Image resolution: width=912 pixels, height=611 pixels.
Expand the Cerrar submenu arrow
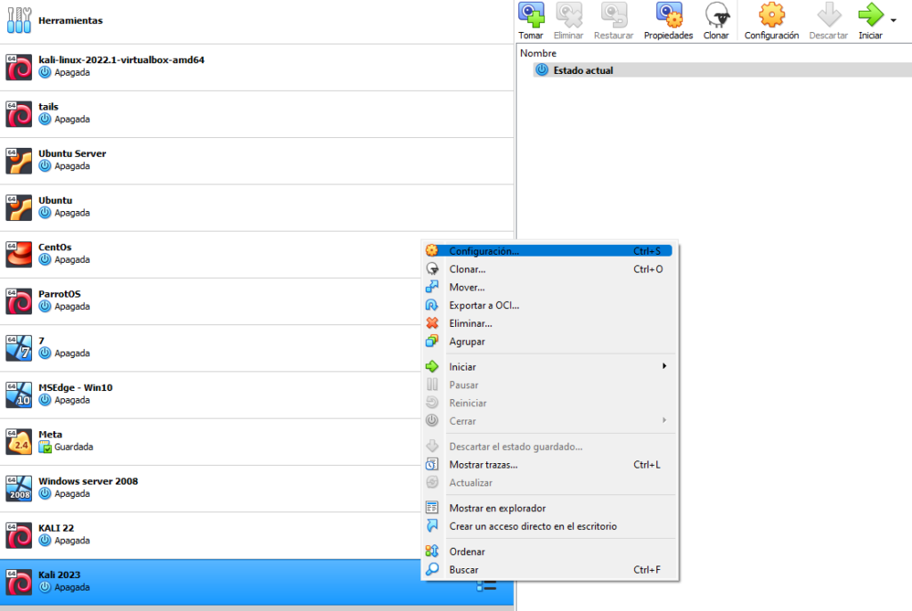[664, 420]
